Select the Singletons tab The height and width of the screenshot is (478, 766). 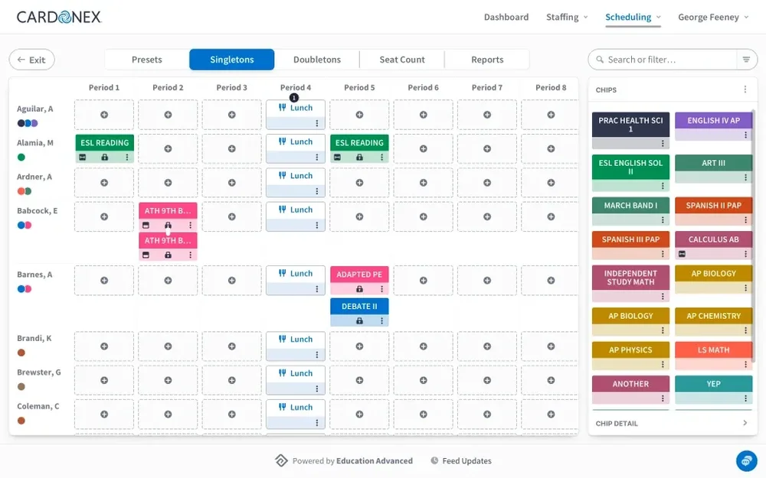[x=231, y=60]
